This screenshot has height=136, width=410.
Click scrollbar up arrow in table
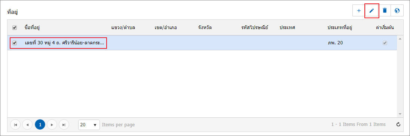pos(400,39)
